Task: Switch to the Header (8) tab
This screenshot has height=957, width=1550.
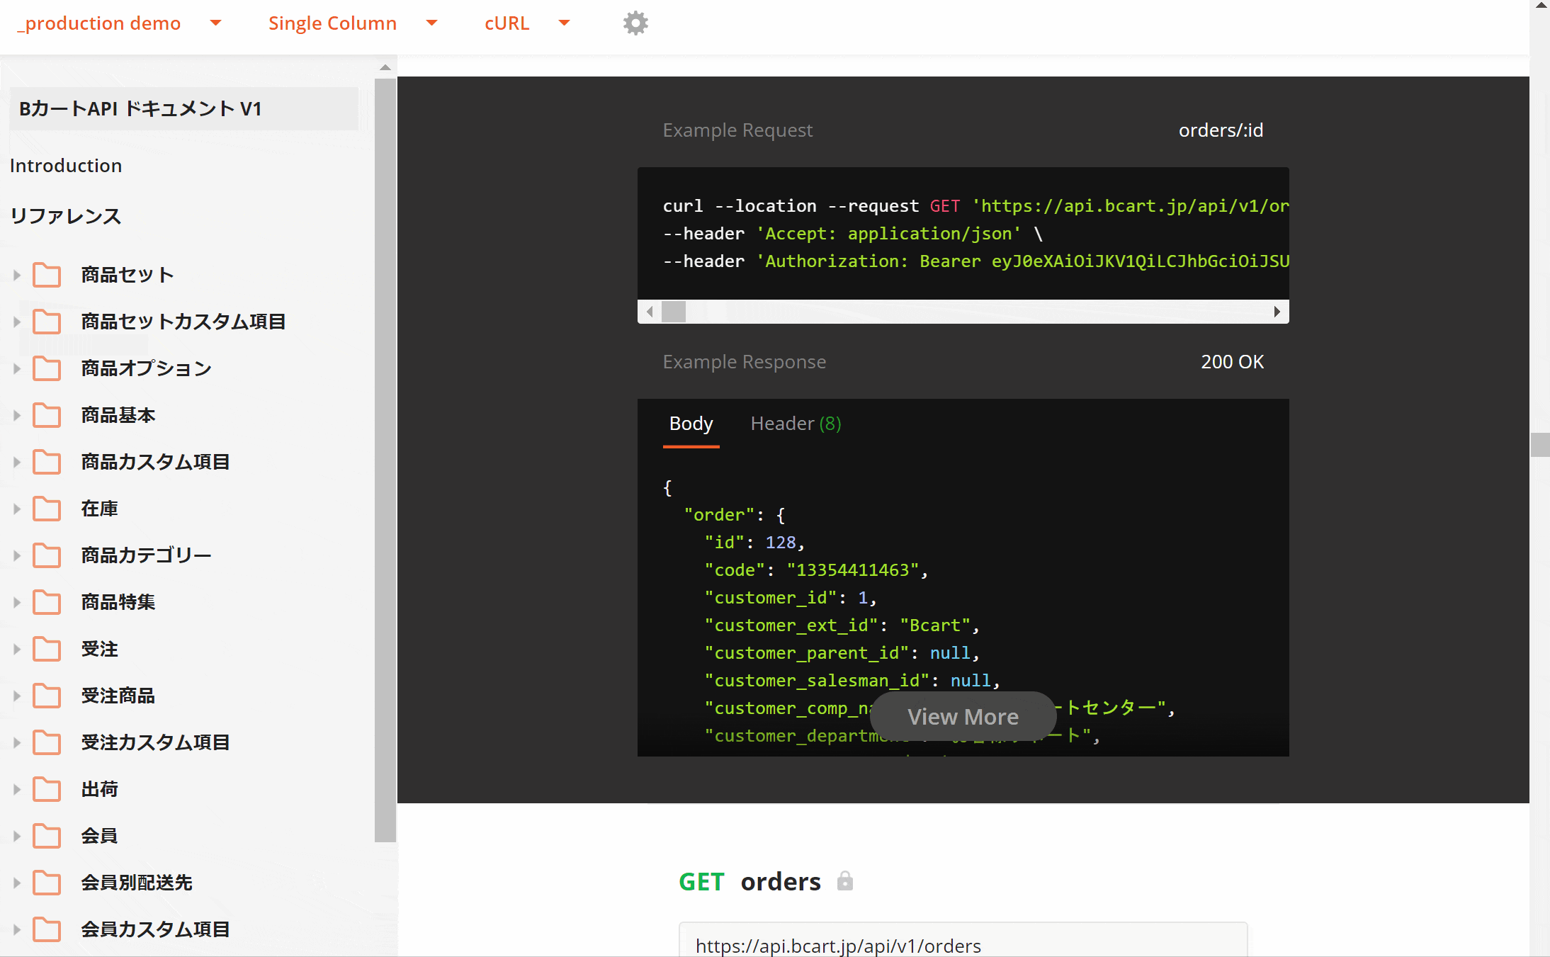Action: click(x=796, y=424)
